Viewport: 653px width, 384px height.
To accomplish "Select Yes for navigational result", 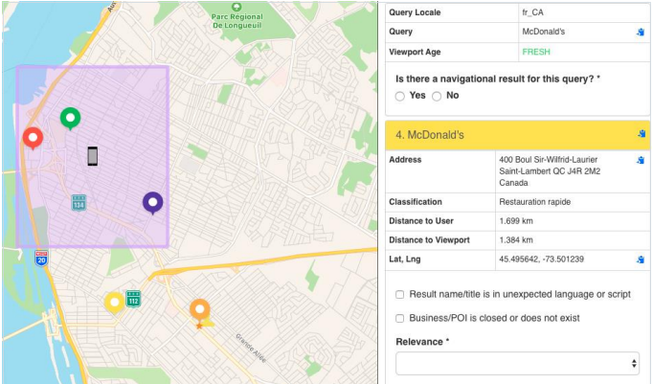I will coord(400,96).
